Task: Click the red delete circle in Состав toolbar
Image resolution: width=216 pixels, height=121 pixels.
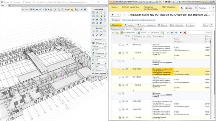Action: tap(185, 33)
